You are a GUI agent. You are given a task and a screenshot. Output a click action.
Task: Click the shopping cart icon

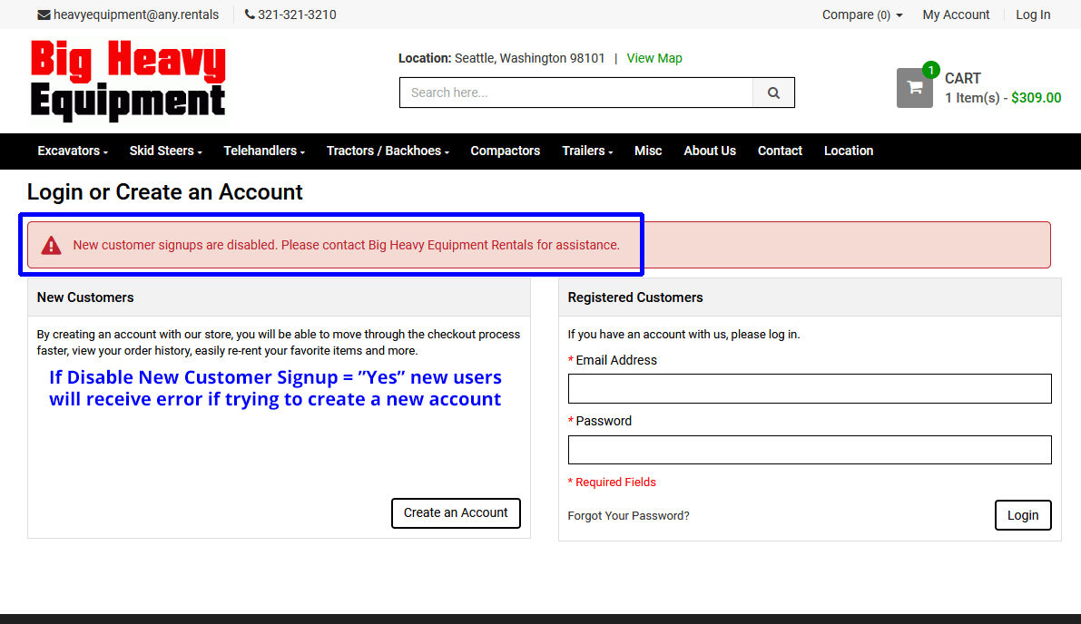(x=914, y=88)
